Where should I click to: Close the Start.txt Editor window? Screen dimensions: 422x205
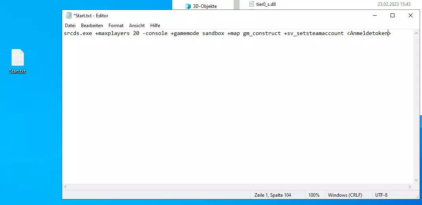411,16
